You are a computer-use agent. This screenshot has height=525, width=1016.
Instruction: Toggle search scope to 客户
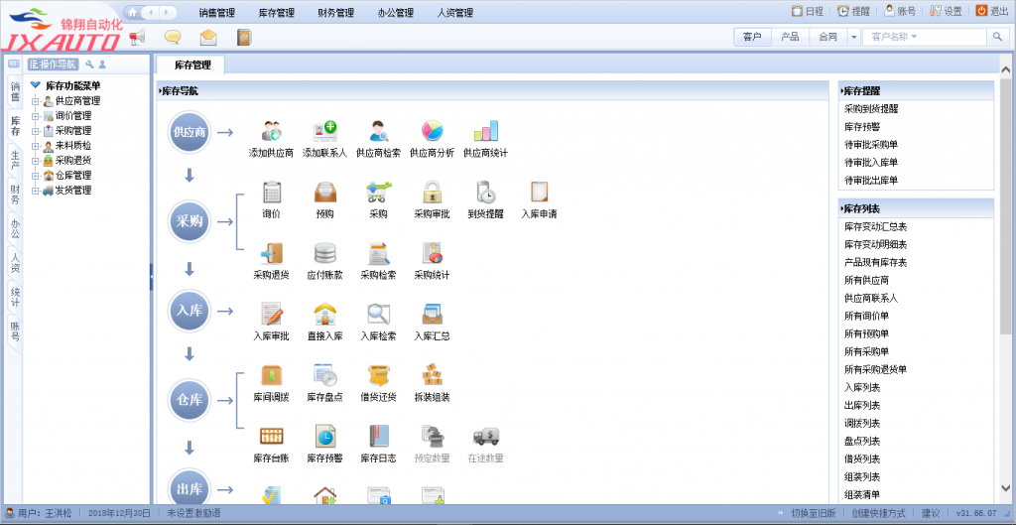click(751, 37)
